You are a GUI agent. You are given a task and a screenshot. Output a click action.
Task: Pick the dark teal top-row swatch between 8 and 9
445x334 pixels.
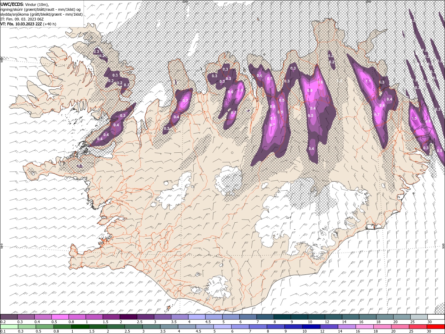[x=282, y=317]
